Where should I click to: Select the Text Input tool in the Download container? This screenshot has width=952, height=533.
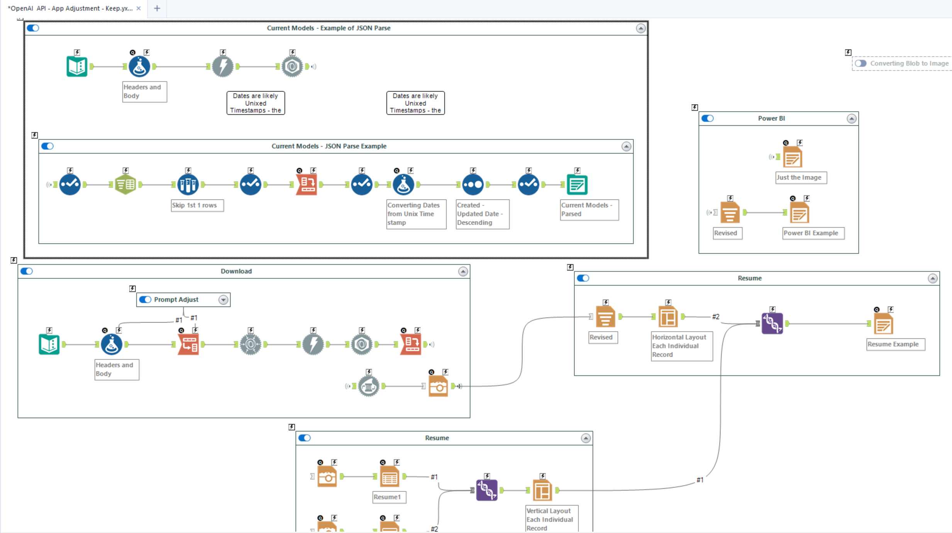coord(49,344)
